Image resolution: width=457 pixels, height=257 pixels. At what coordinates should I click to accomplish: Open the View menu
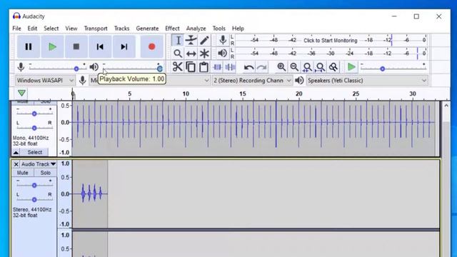71,29
